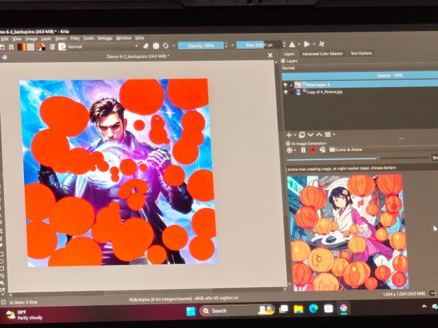Expand layer properties dropdown arrow
Image resolution: width=438 pixels, height=328 pixels.
334,135
